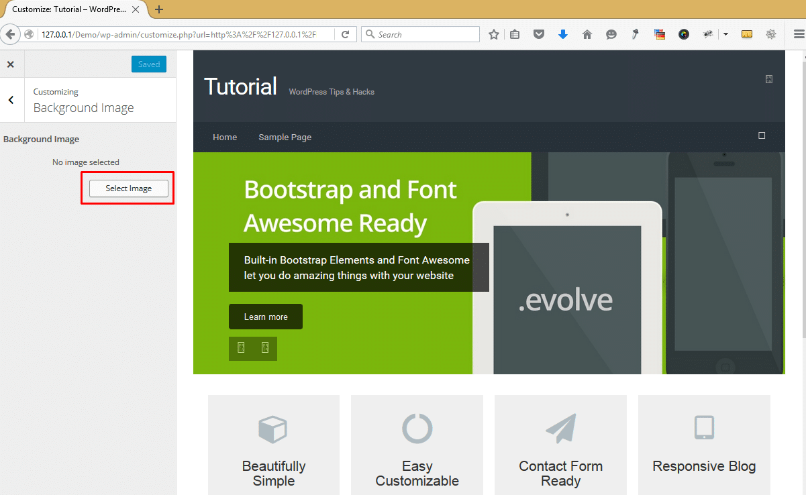
Task: Go to the browser Home page
Action: pyautogui.click(x=587, y=34)
